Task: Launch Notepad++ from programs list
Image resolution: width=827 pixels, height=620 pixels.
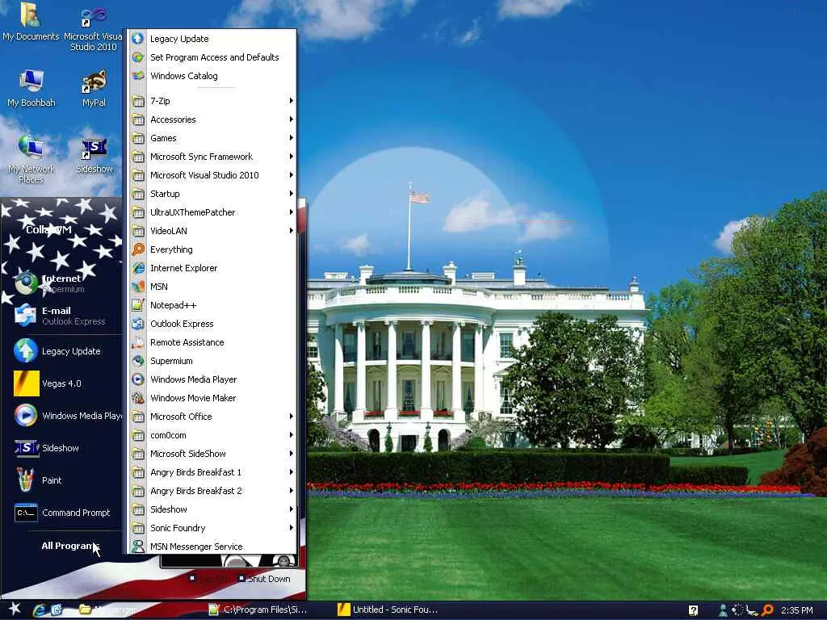Action: pos(211,305)
